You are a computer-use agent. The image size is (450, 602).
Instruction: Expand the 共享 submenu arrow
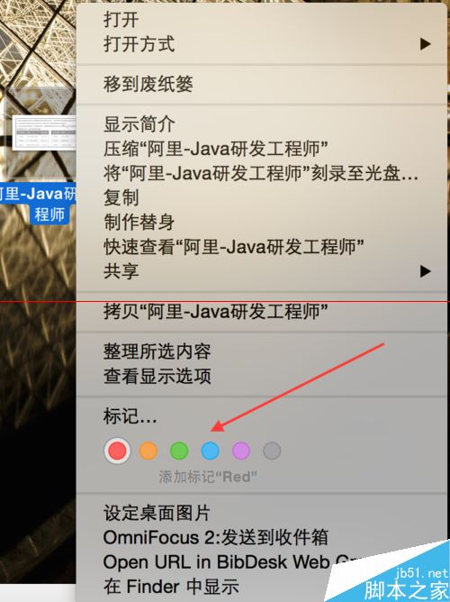[x=425, y=271]
